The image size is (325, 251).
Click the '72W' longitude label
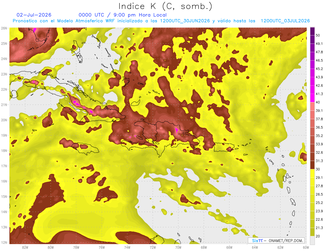153,247
